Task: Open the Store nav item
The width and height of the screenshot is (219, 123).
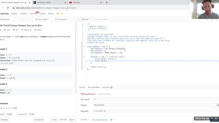Action: coord(60,14)
